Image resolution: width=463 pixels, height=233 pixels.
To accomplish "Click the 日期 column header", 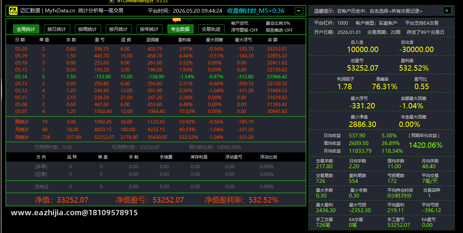I will click(x=20, y=40).
